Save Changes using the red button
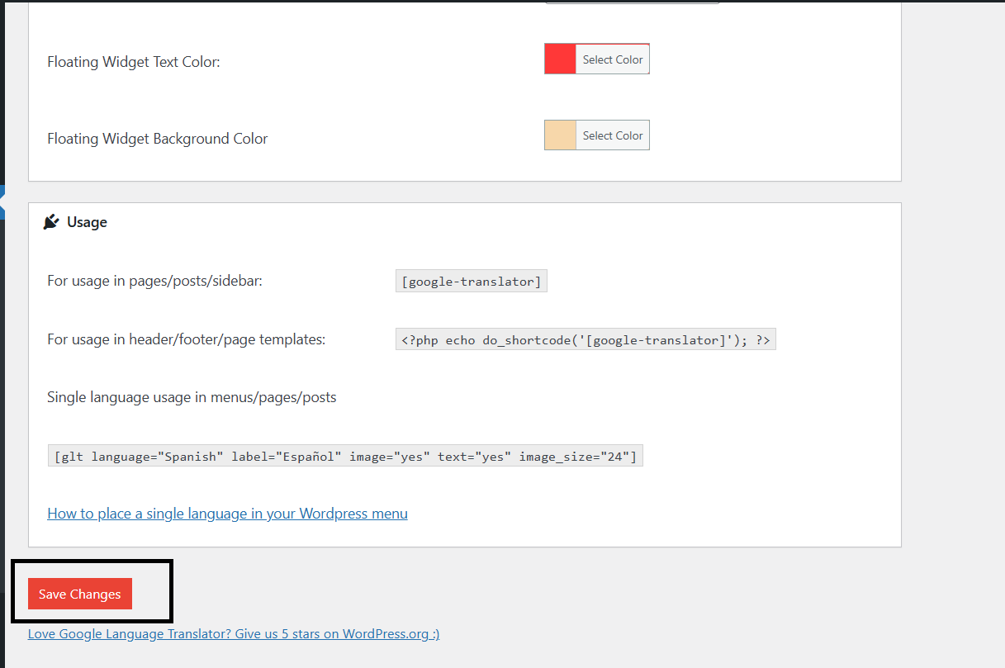Image resolution: width=1005 pixels, height=668 pixels. [x=80, y=594]
